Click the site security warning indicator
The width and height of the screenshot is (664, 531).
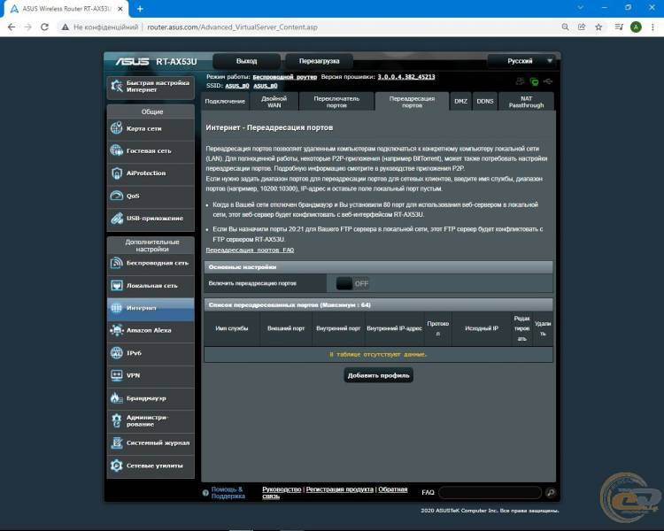[100, 27]
